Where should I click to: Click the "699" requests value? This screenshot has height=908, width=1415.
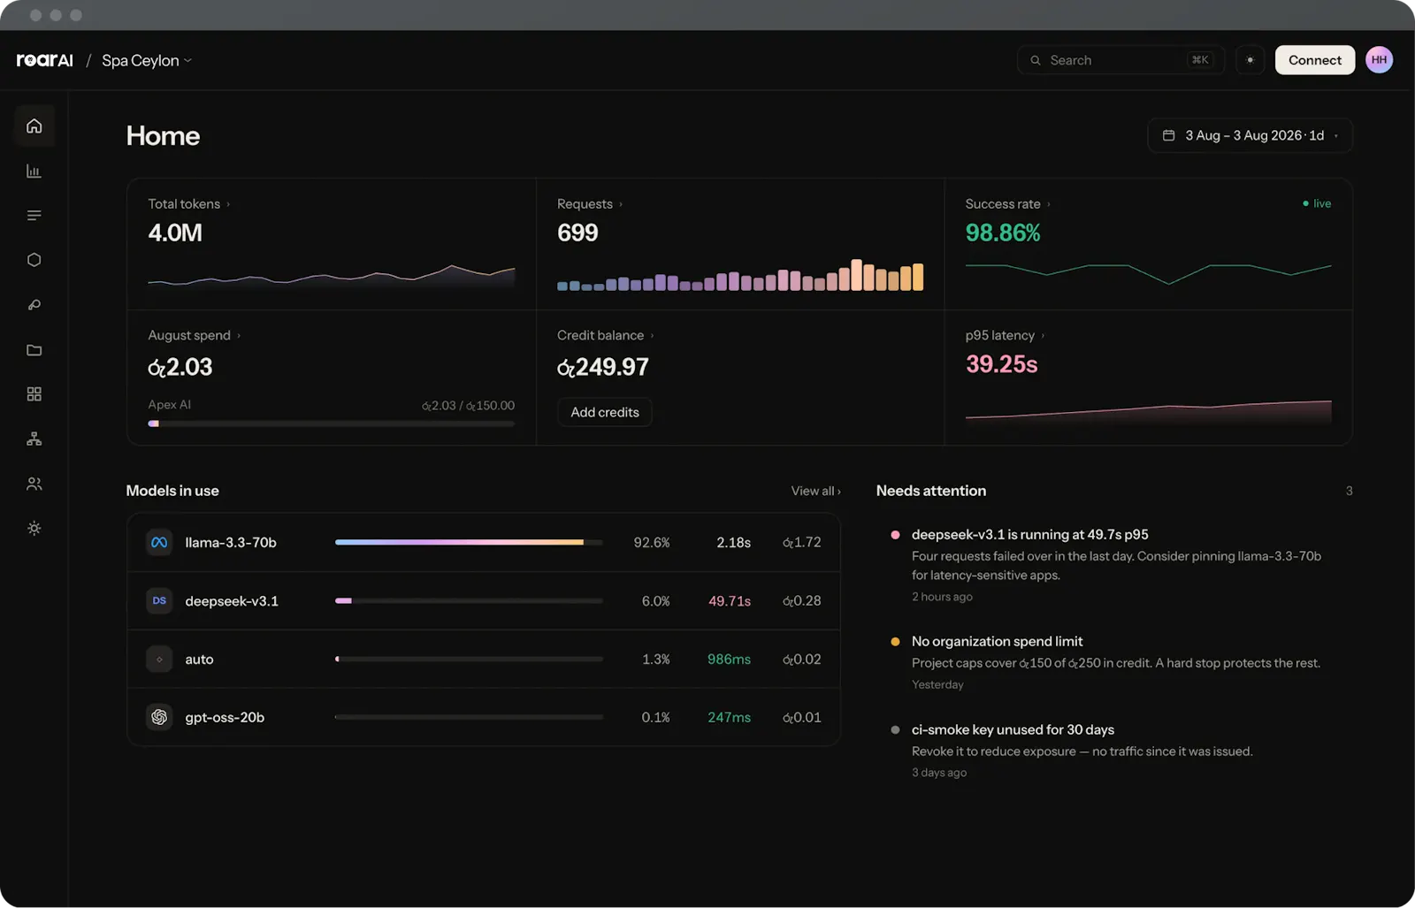tap(577, 233)
